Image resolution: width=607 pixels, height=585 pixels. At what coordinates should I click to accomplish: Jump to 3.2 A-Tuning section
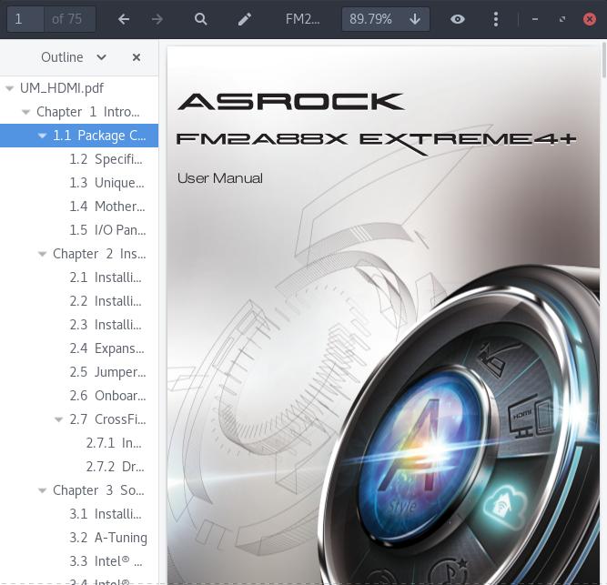[108, 538]
